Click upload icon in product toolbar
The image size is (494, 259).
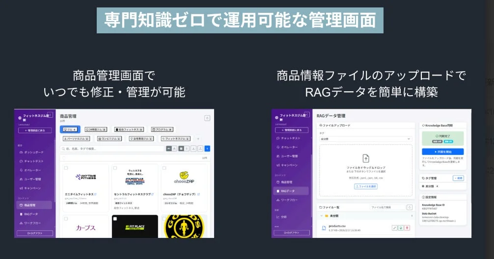(x=200, y=149)
